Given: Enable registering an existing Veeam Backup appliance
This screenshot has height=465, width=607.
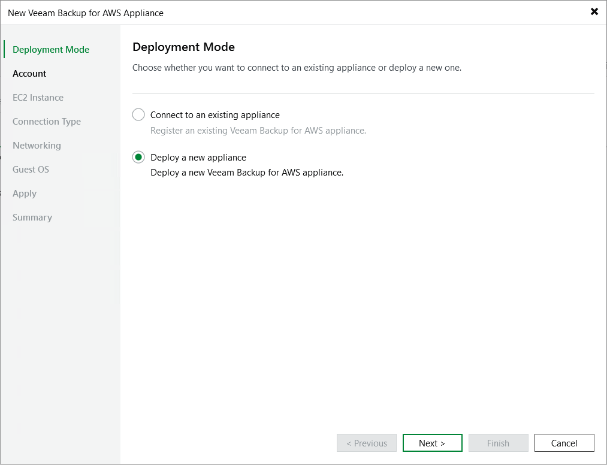Looking at the screenshot, I should [138, 114].
